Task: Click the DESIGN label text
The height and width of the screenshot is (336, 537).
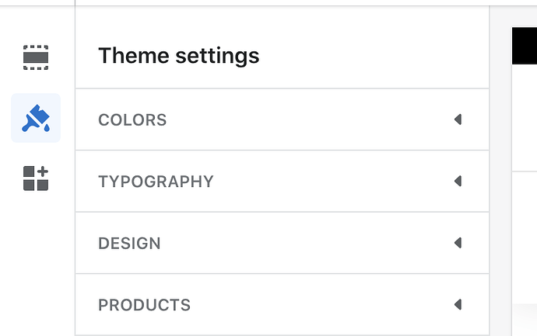Action: coord(129,244)
